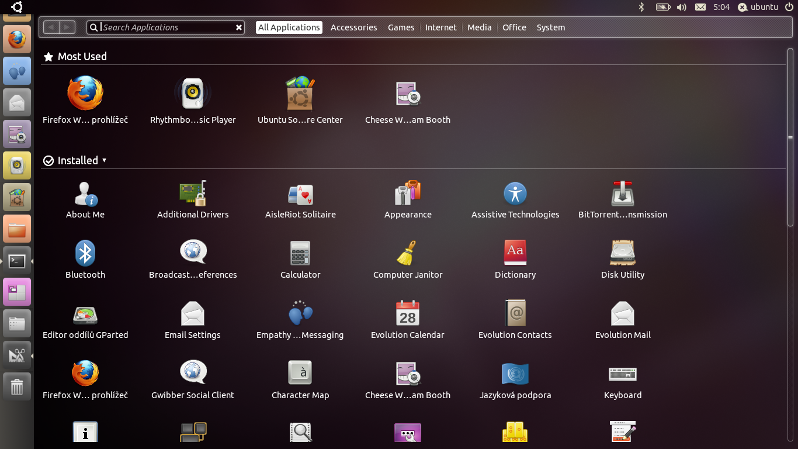
Task: Expand the Installed section dropdown arrow
Action: pos(105,160)
